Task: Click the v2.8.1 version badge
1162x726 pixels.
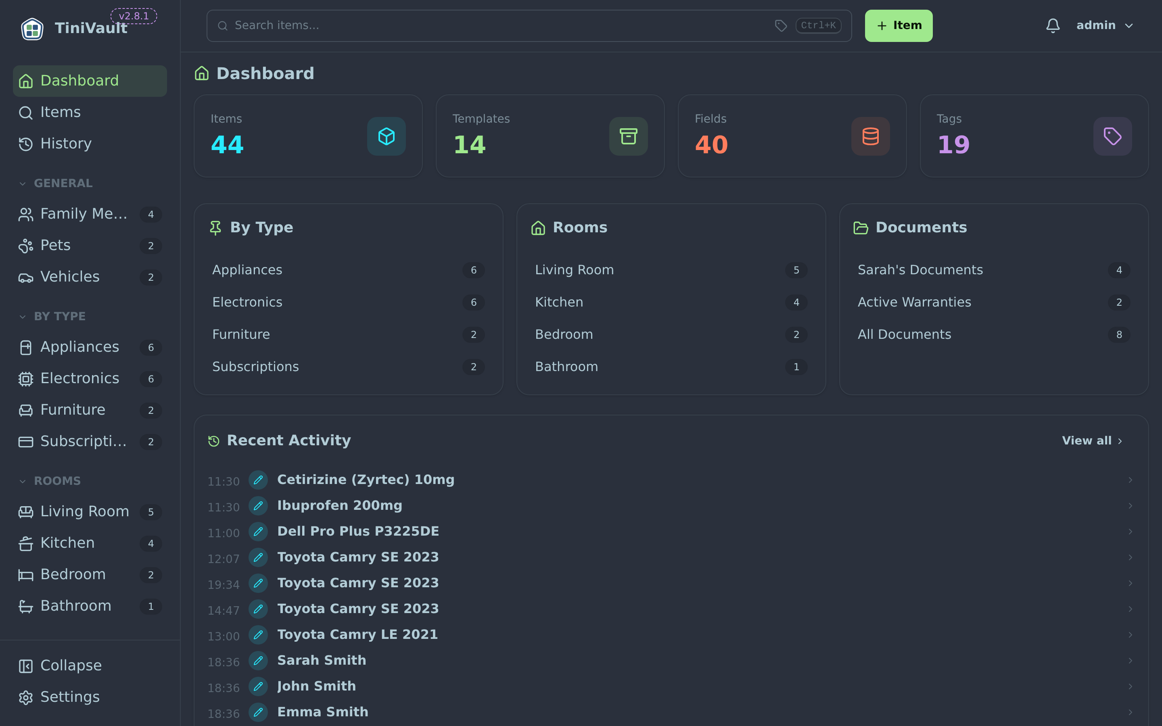Action: point(134,16)
